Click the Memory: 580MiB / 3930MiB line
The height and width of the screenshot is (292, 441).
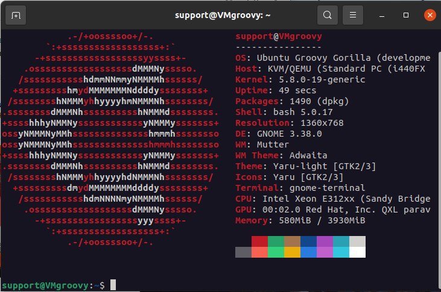coord(300,220)
